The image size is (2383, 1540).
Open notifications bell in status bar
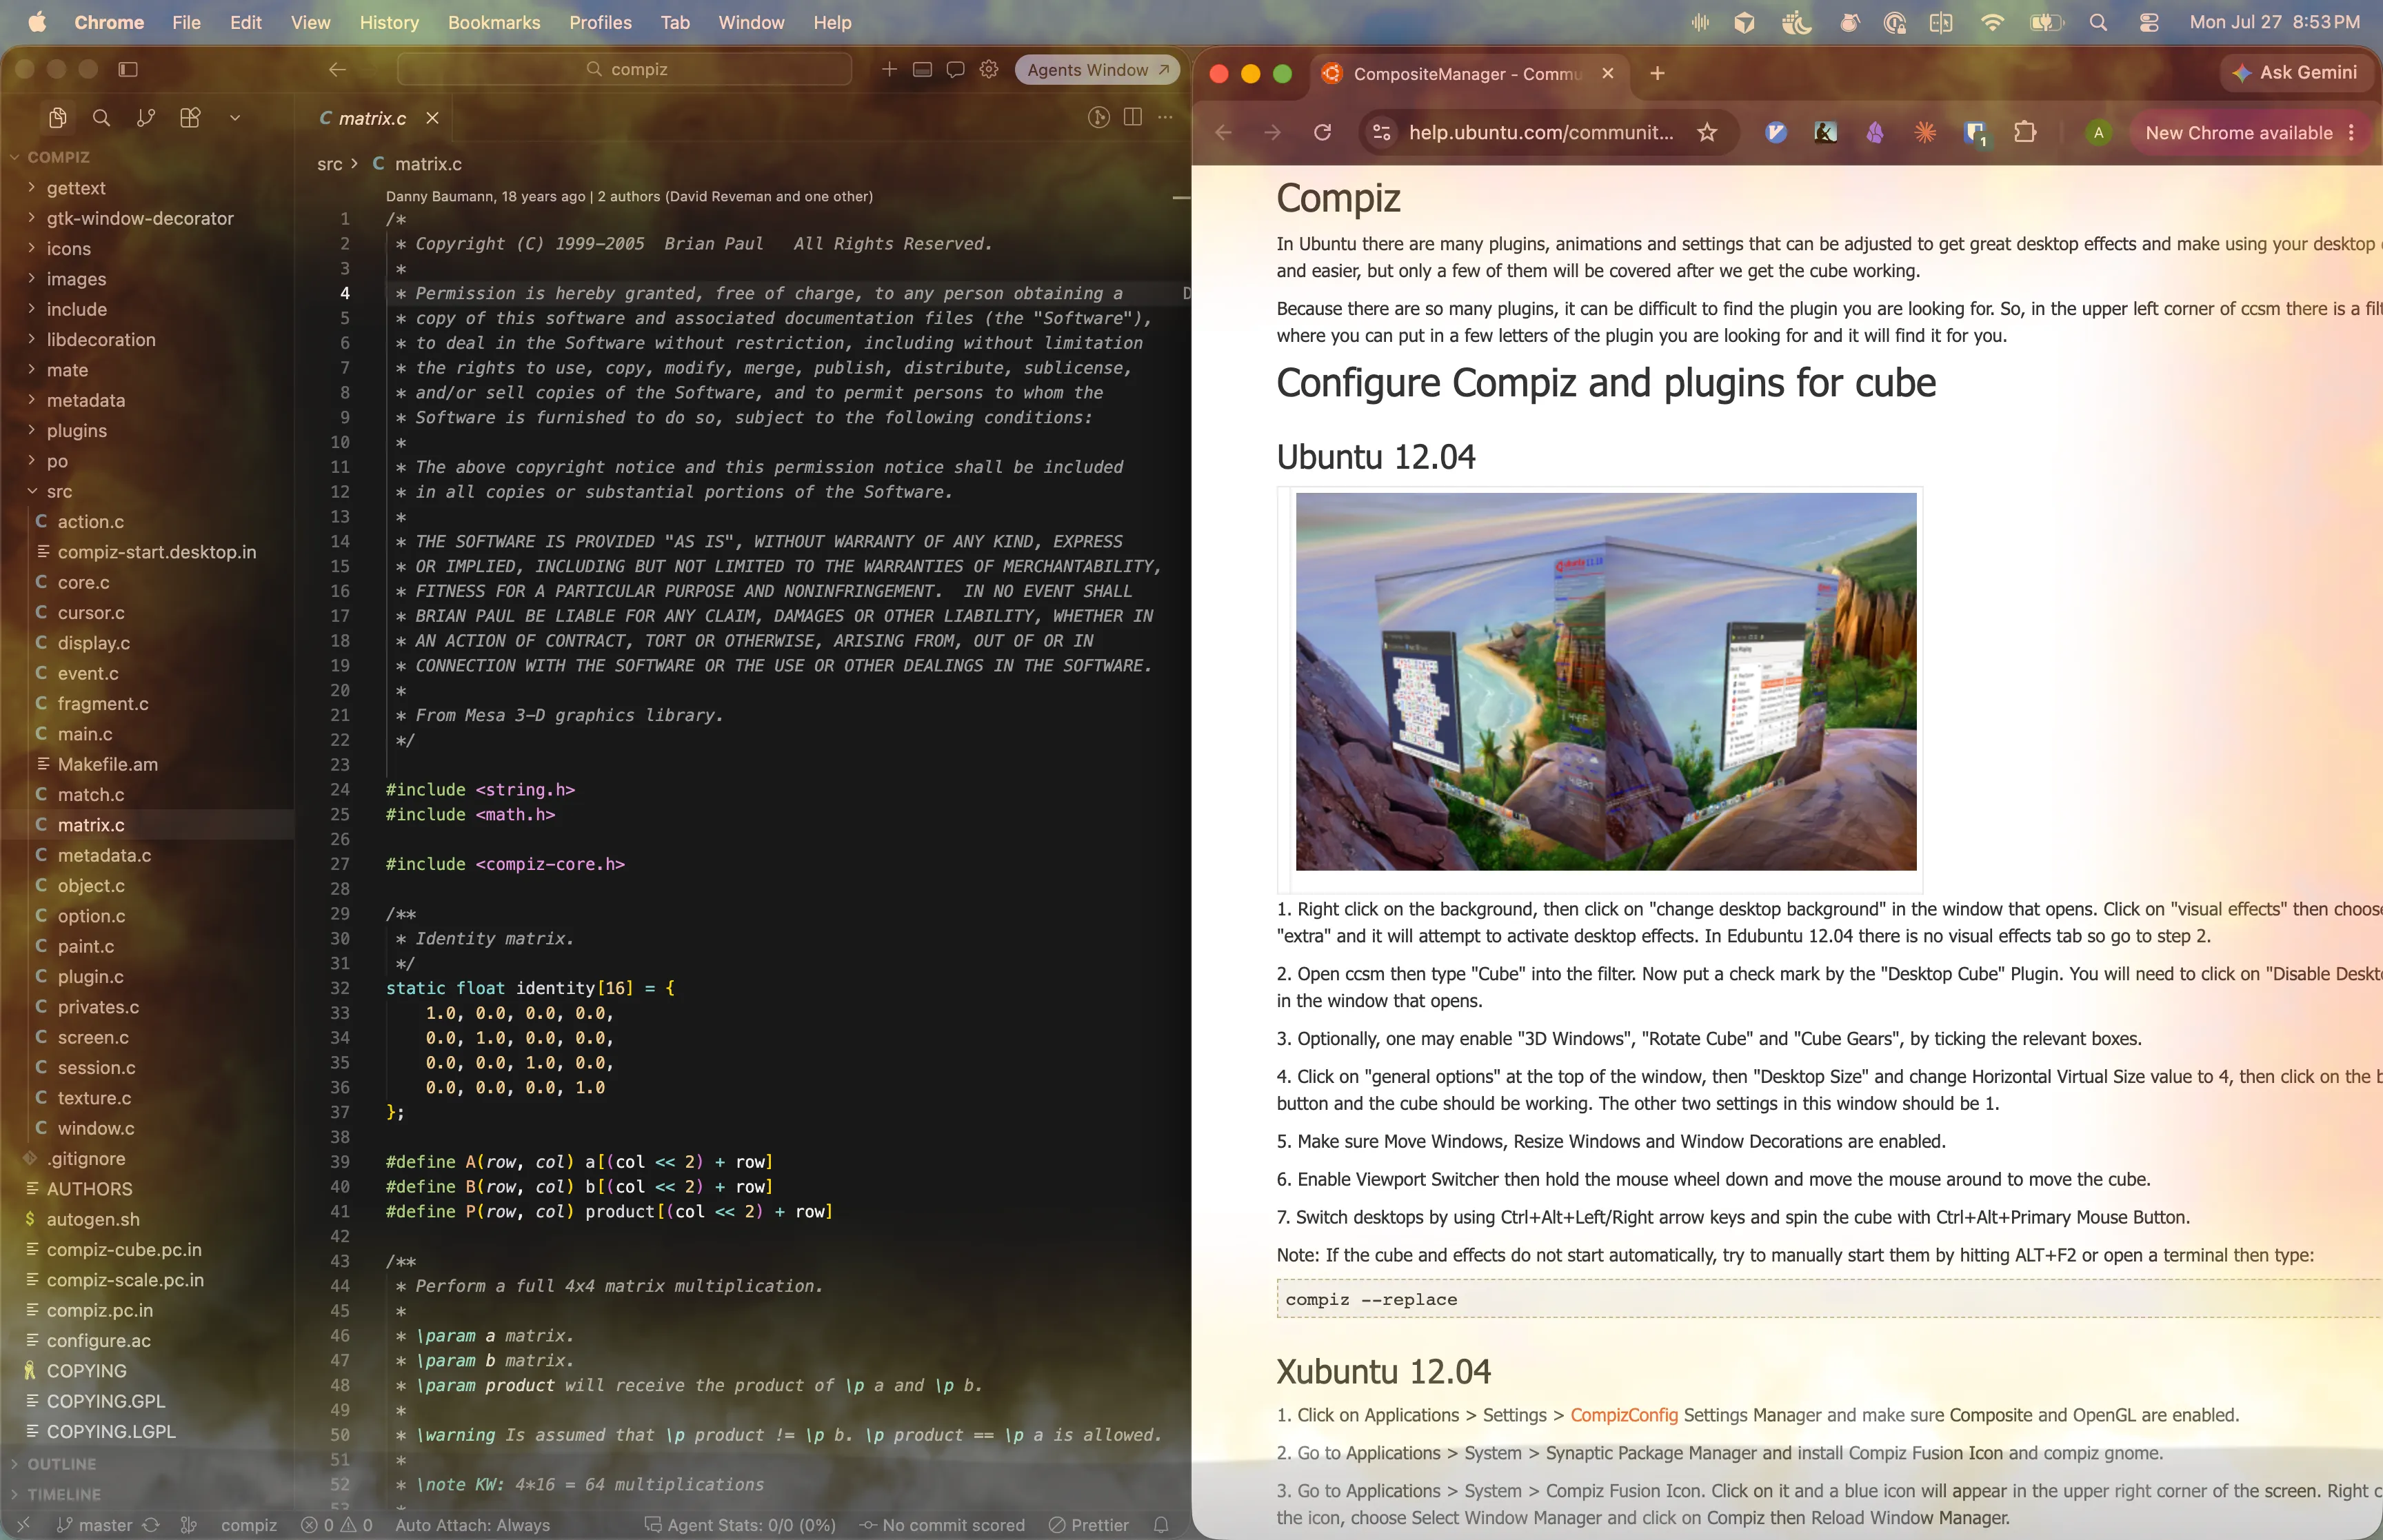(x=1161, y=1525)
